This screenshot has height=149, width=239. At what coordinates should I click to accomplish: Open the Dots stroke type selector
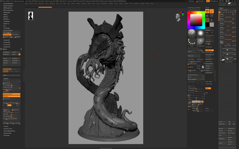click(x=192, y=42)
